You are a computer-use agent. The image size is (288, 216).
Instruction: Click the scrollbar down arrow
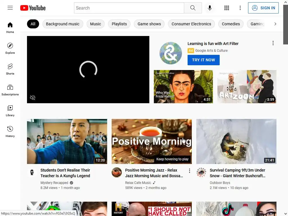pos(286,214)
